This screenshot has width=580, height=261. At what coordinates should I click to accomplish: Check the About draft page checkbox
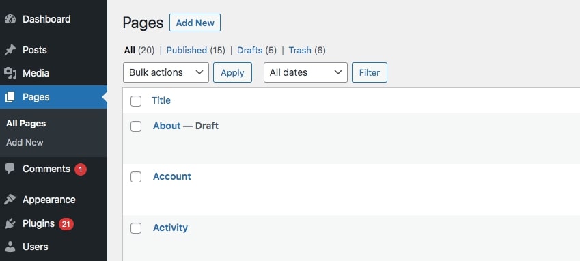tap(136, 126)
